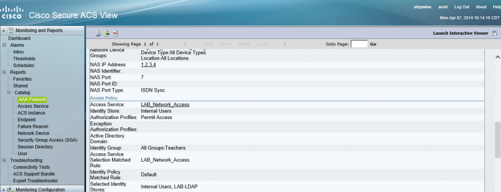Image resolution: width=501 pixels, height=192 pixels.
Task: Select User in Catalog
Action: point(23,154)
